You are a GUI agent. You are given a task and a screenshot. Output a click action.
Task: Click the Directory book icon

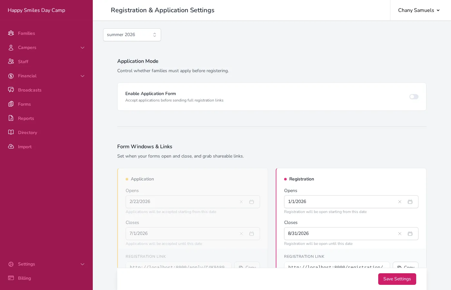pyautogui.click(x=11, y=132)
